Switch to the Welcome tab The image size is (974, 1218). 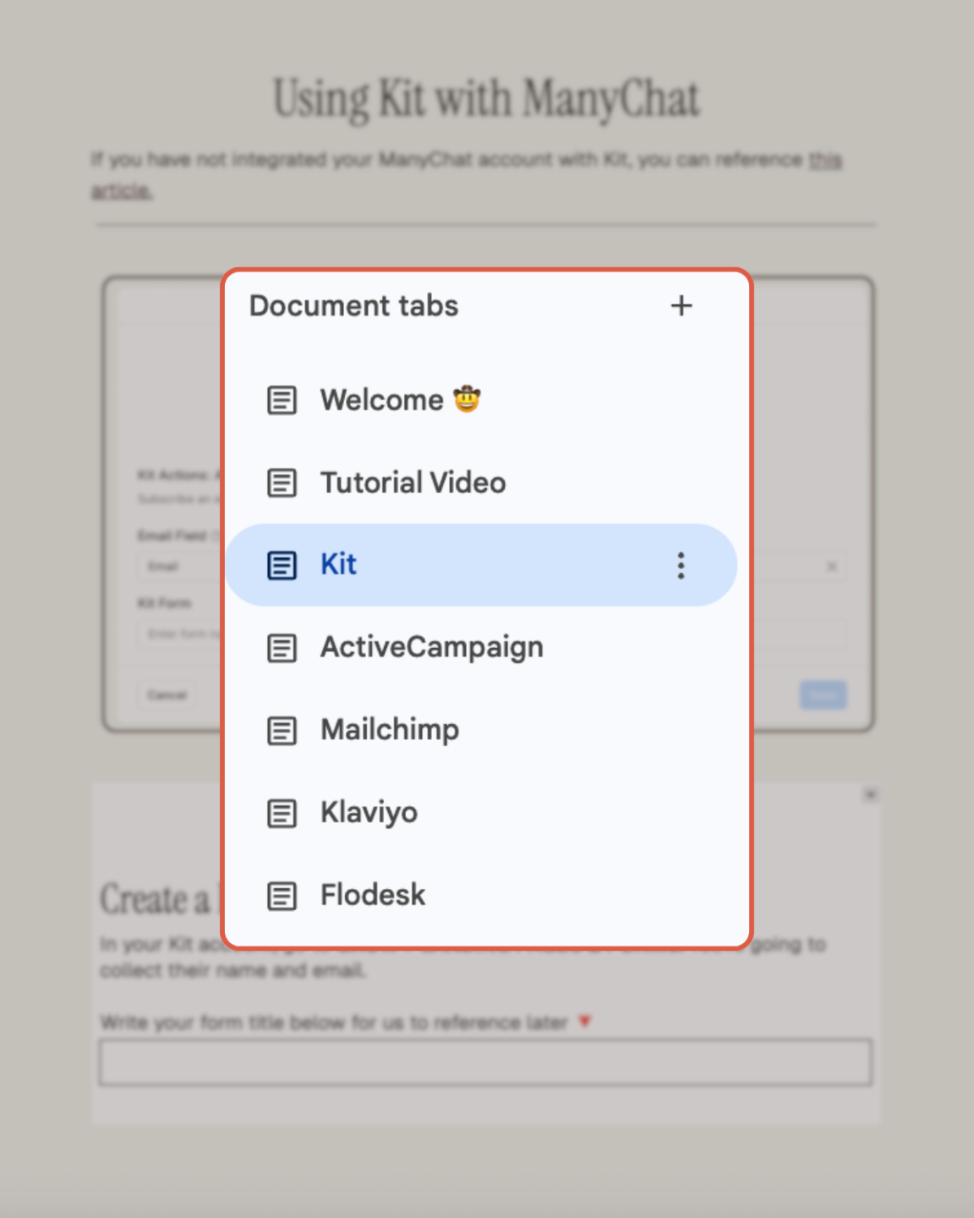click(x=382, y=400)
